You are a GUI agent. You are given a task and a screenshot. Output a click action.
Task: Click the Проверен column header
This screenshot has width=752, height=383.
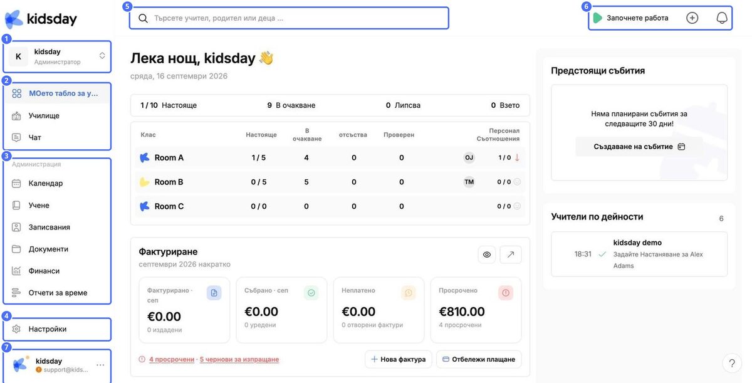tap(399, 135)
